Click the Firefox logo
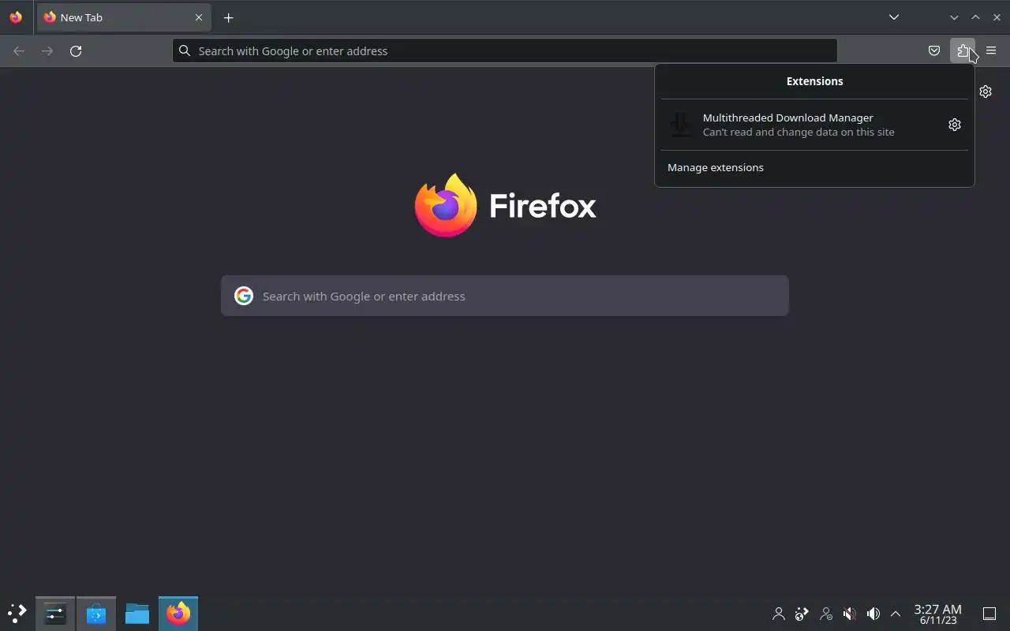Viewport: 1010px width, 631px height. [505, 205]
